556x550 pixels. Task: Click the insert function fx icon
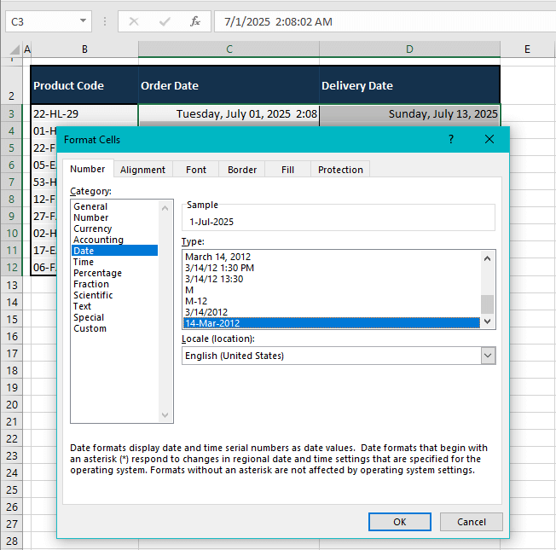(x=195, y=21)
